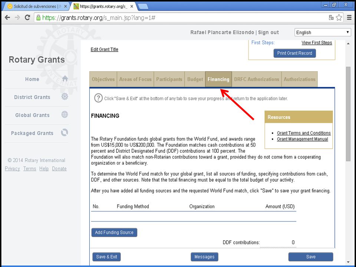This screenshot has height=267, width=356.
Task: Switch to the Participants tab
Action: click(169, 79)
